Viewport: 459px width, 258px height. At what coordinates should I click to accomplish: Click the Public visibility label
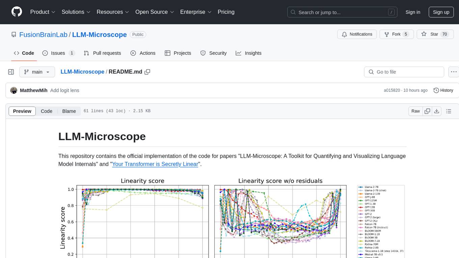pos(138,34)
